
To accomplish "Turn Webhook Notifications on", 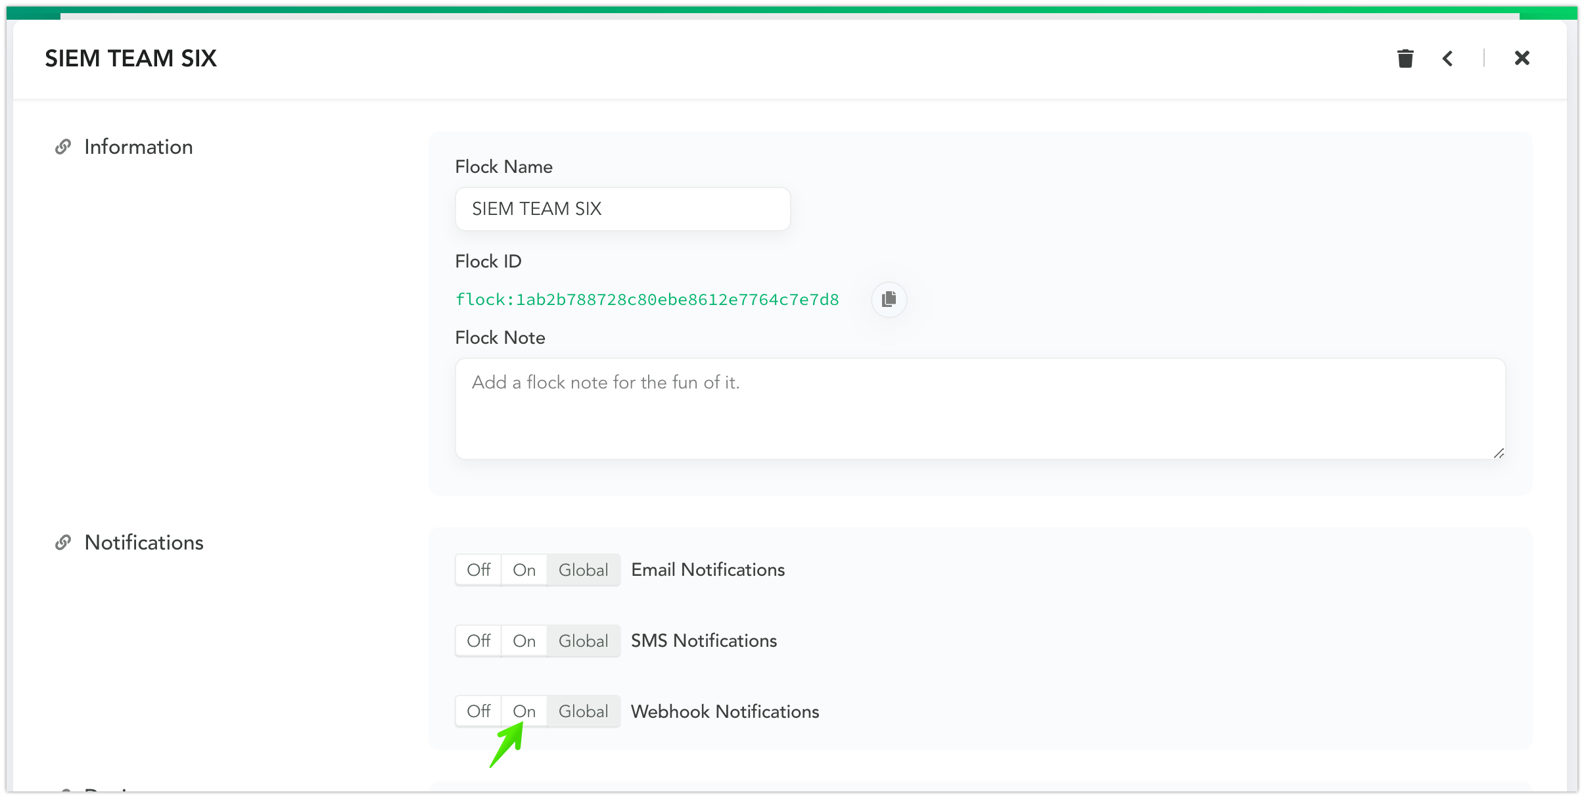I will tap(524, 711).
